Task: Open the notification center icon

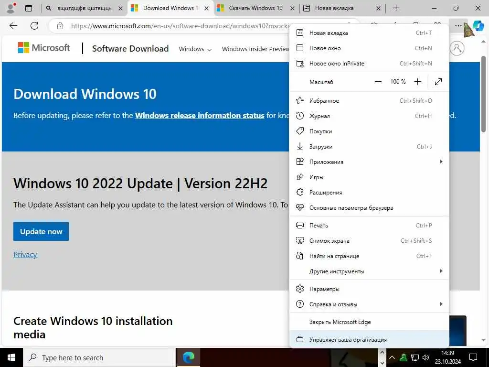Action: tap(473, 357)
